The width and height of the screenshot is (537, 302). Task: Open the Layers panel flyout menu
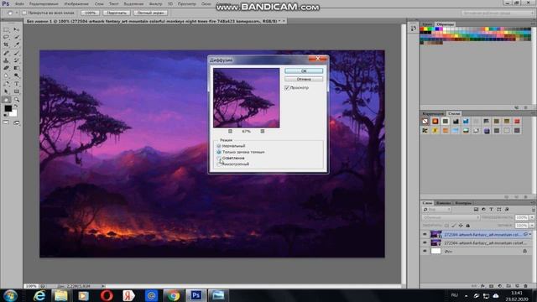tap(534, 203)
